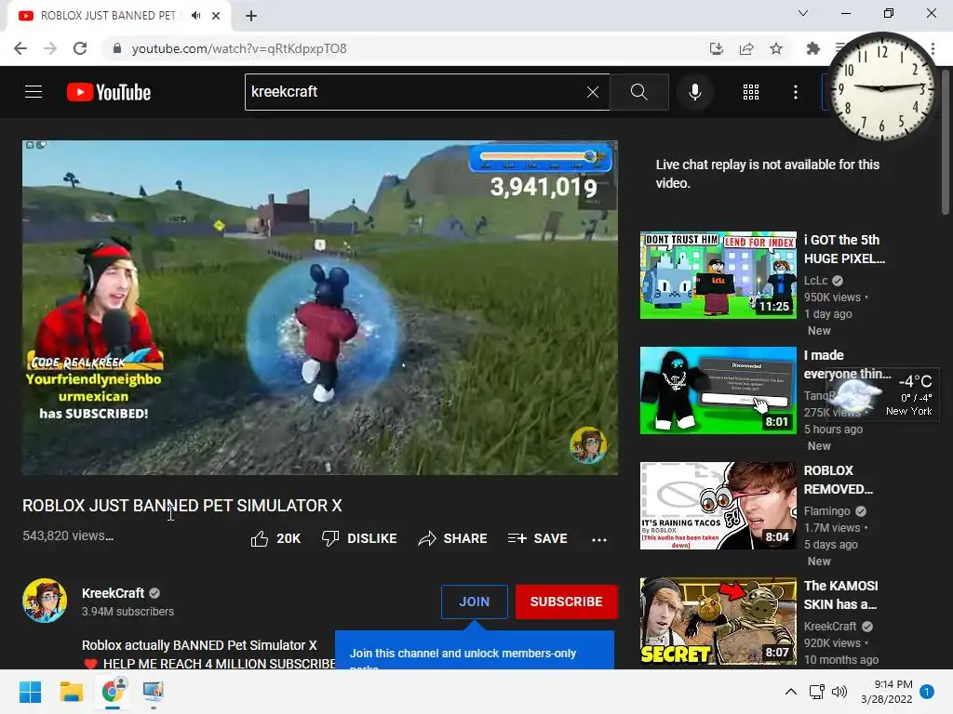953x714 pixels.
Task: Open the volume tray icon
Action: [839, 692]
